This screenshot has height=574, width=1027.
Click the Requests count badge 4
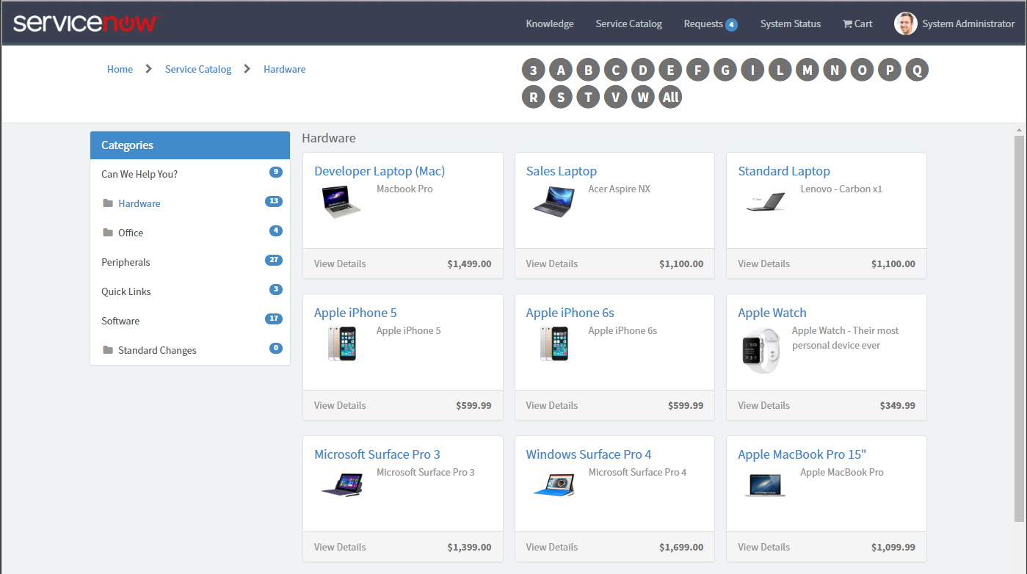[x=731, y=24]
